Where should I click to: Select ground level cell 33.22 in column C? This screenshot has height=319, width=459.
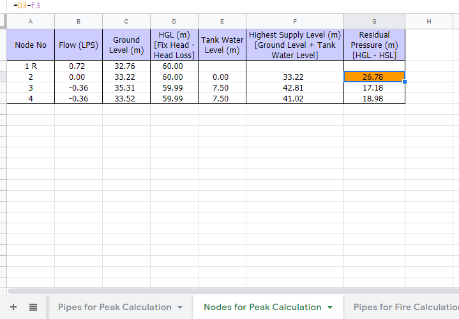pos(126,77)
